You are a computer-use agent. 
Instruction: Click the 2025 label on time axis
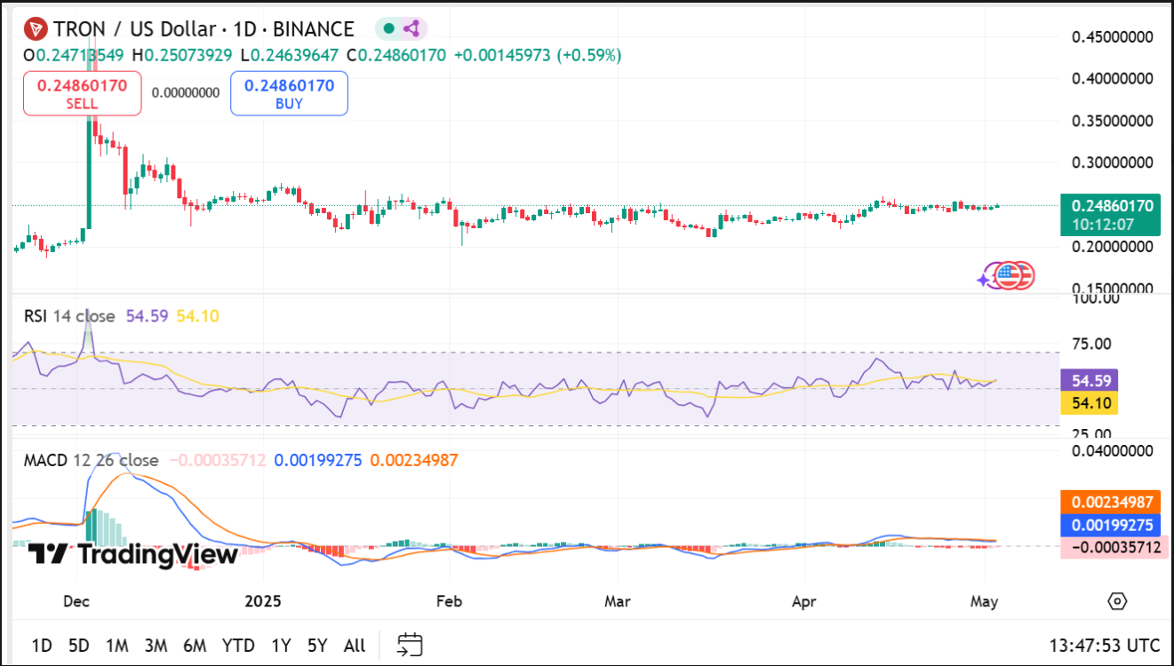[262, 601]
